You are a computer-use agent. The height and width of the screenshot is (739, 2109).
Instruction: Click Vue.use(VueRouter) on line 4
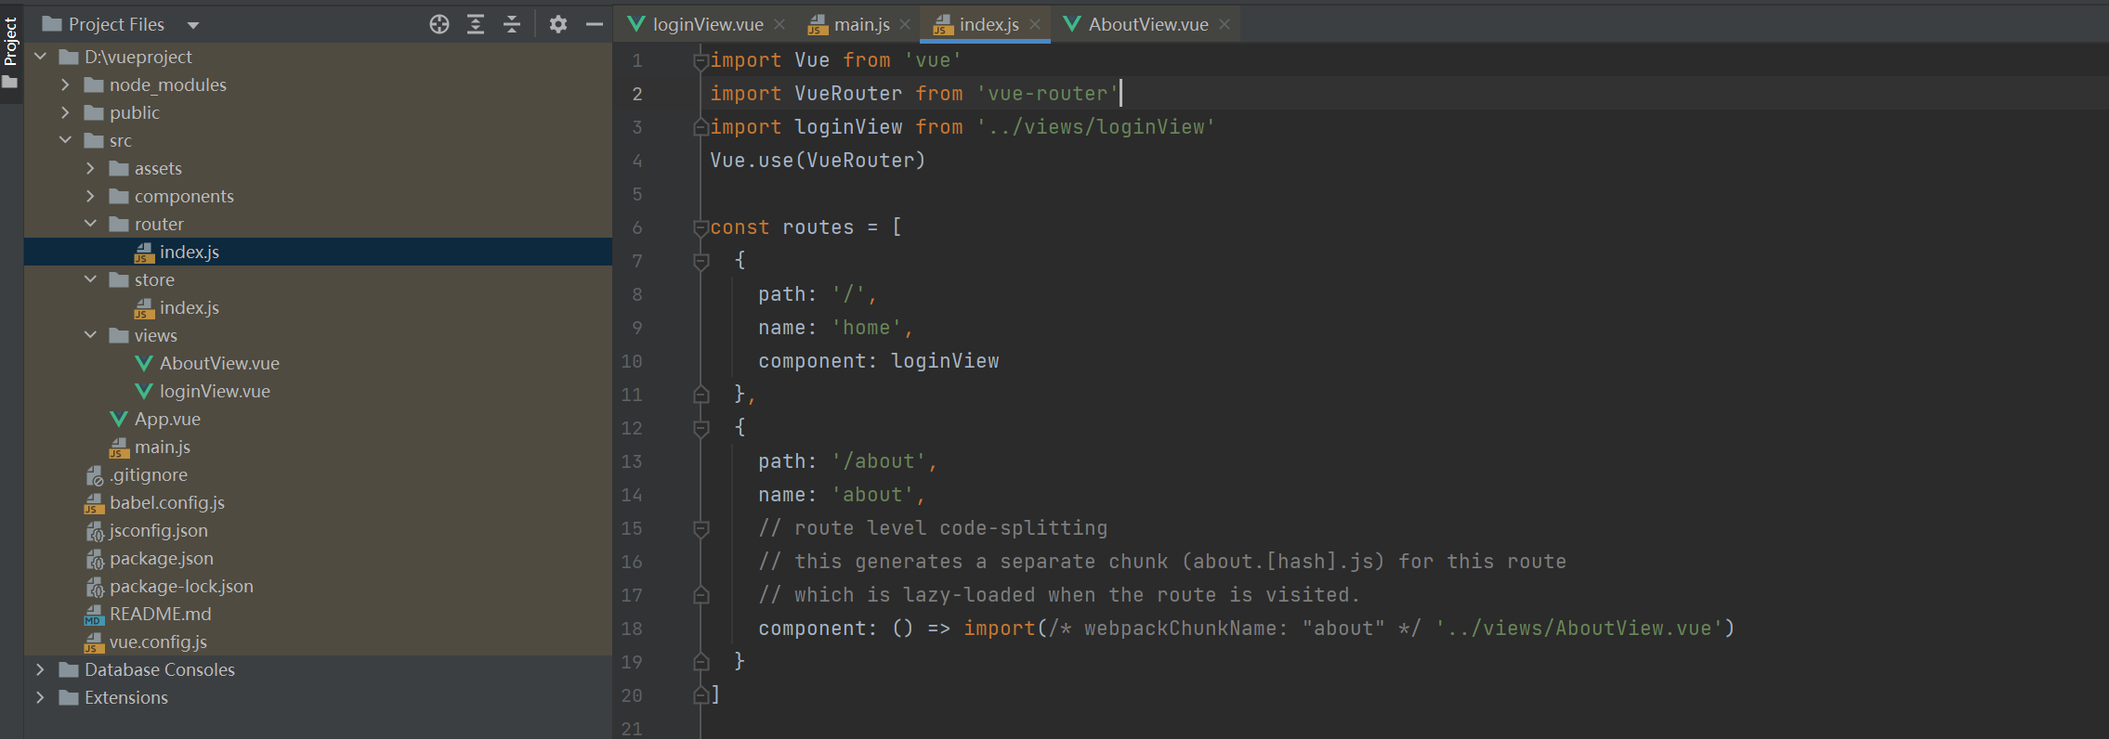click(818, 161)
